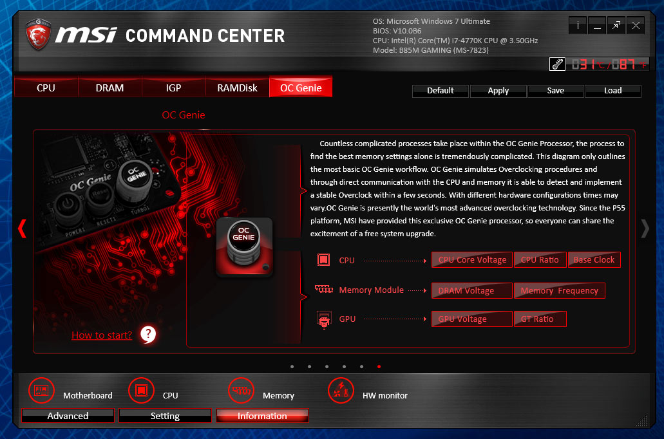Click the CPU chip icon in workflow diagram
The image size is (664, 439).
pyautogui.click(x=323, y=259)
